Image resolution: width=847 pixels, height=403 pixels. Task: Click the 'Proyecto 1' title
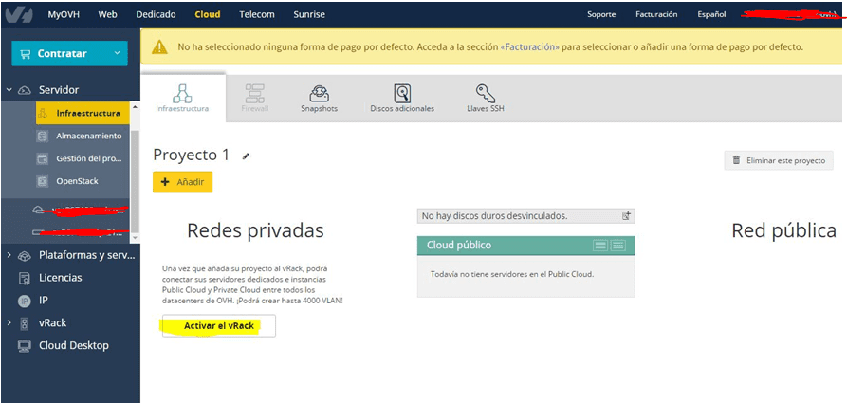(x=192, y=156)
